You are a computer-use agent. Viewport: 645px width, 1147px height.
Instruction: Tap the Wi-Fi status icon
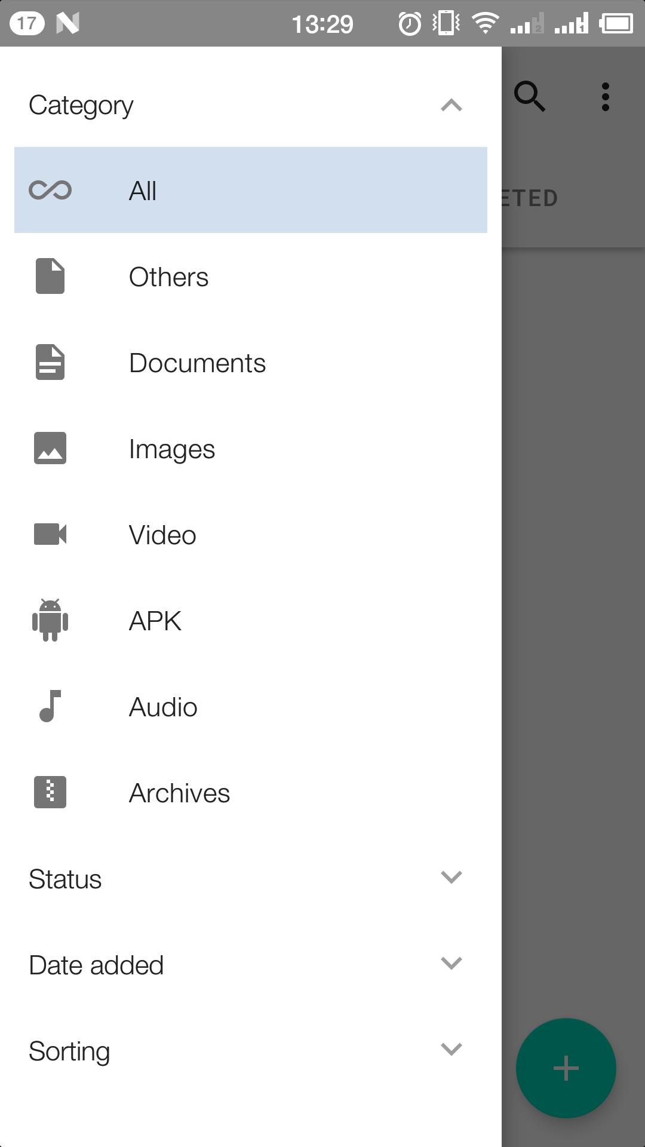(486, 23)
